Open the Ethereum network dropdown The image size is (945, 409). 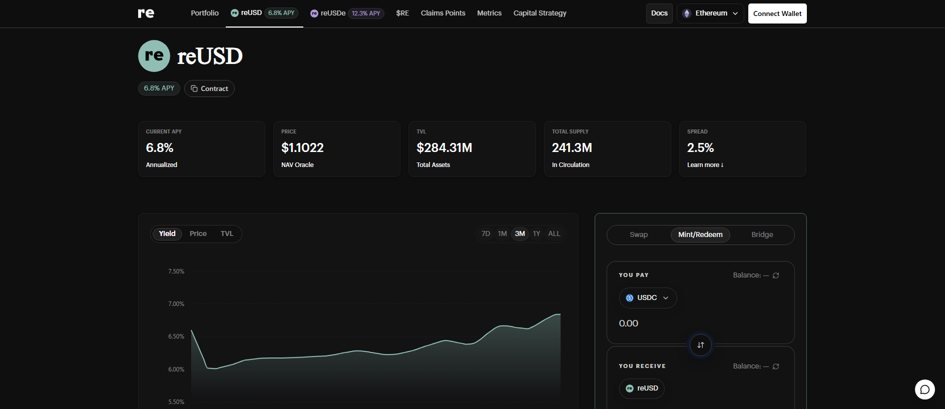(x=710, y=13)
